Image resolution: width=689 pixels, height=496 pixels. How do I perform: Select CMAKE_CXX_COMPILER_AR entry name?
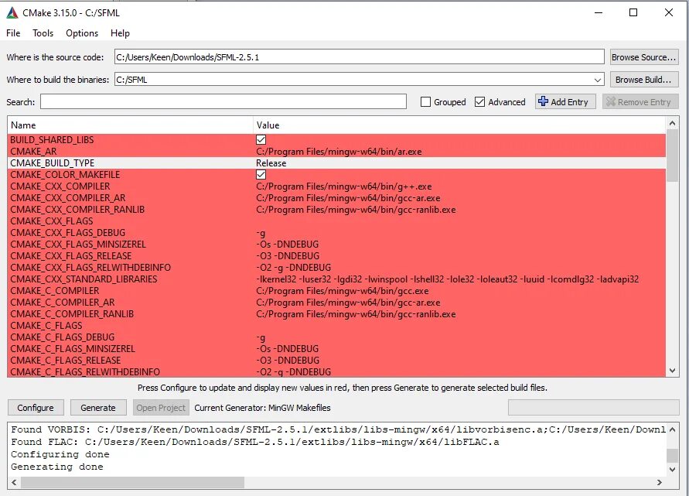pos(68,198)
